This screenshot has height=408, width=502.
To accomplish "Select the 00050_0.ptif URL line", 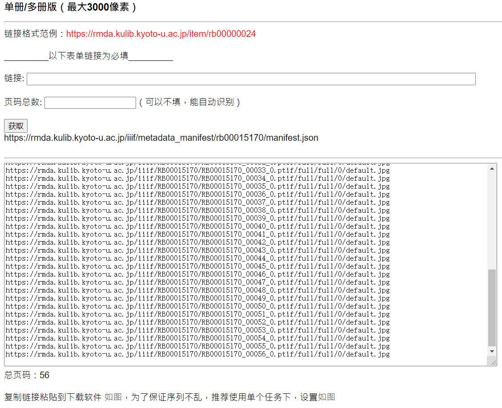I will 197,306.
